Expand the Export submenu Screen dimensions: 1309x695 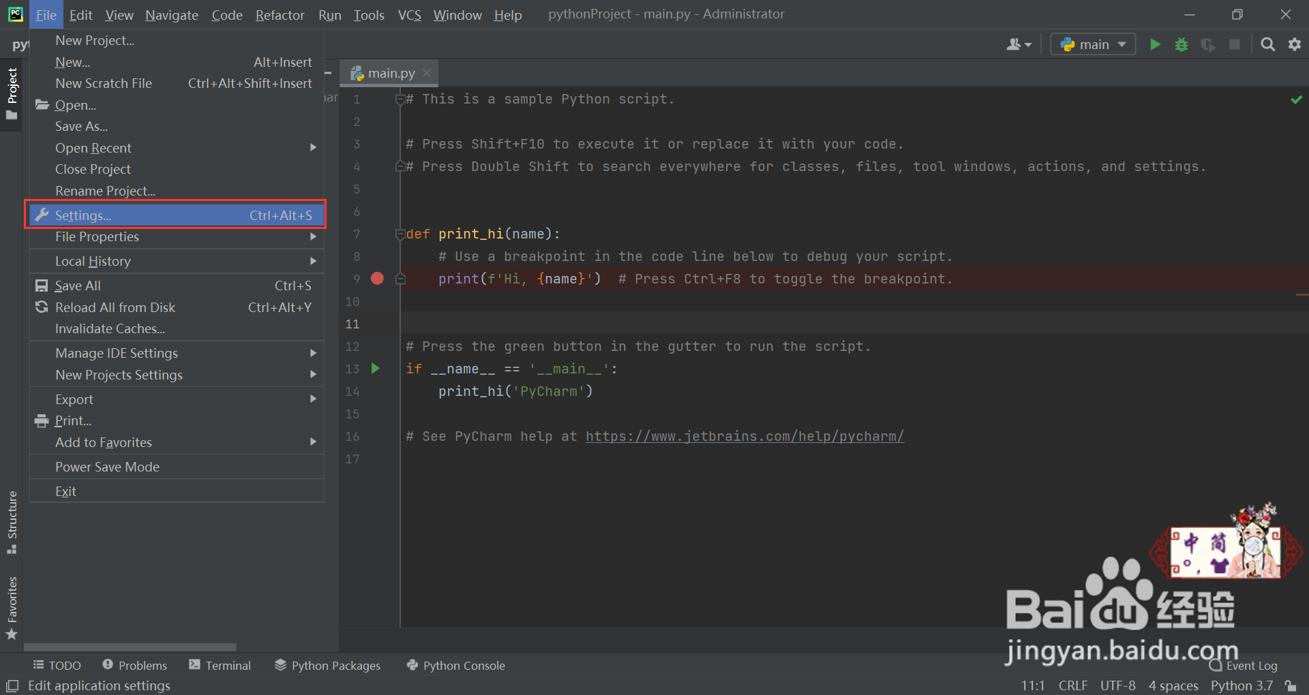(177, 399)
